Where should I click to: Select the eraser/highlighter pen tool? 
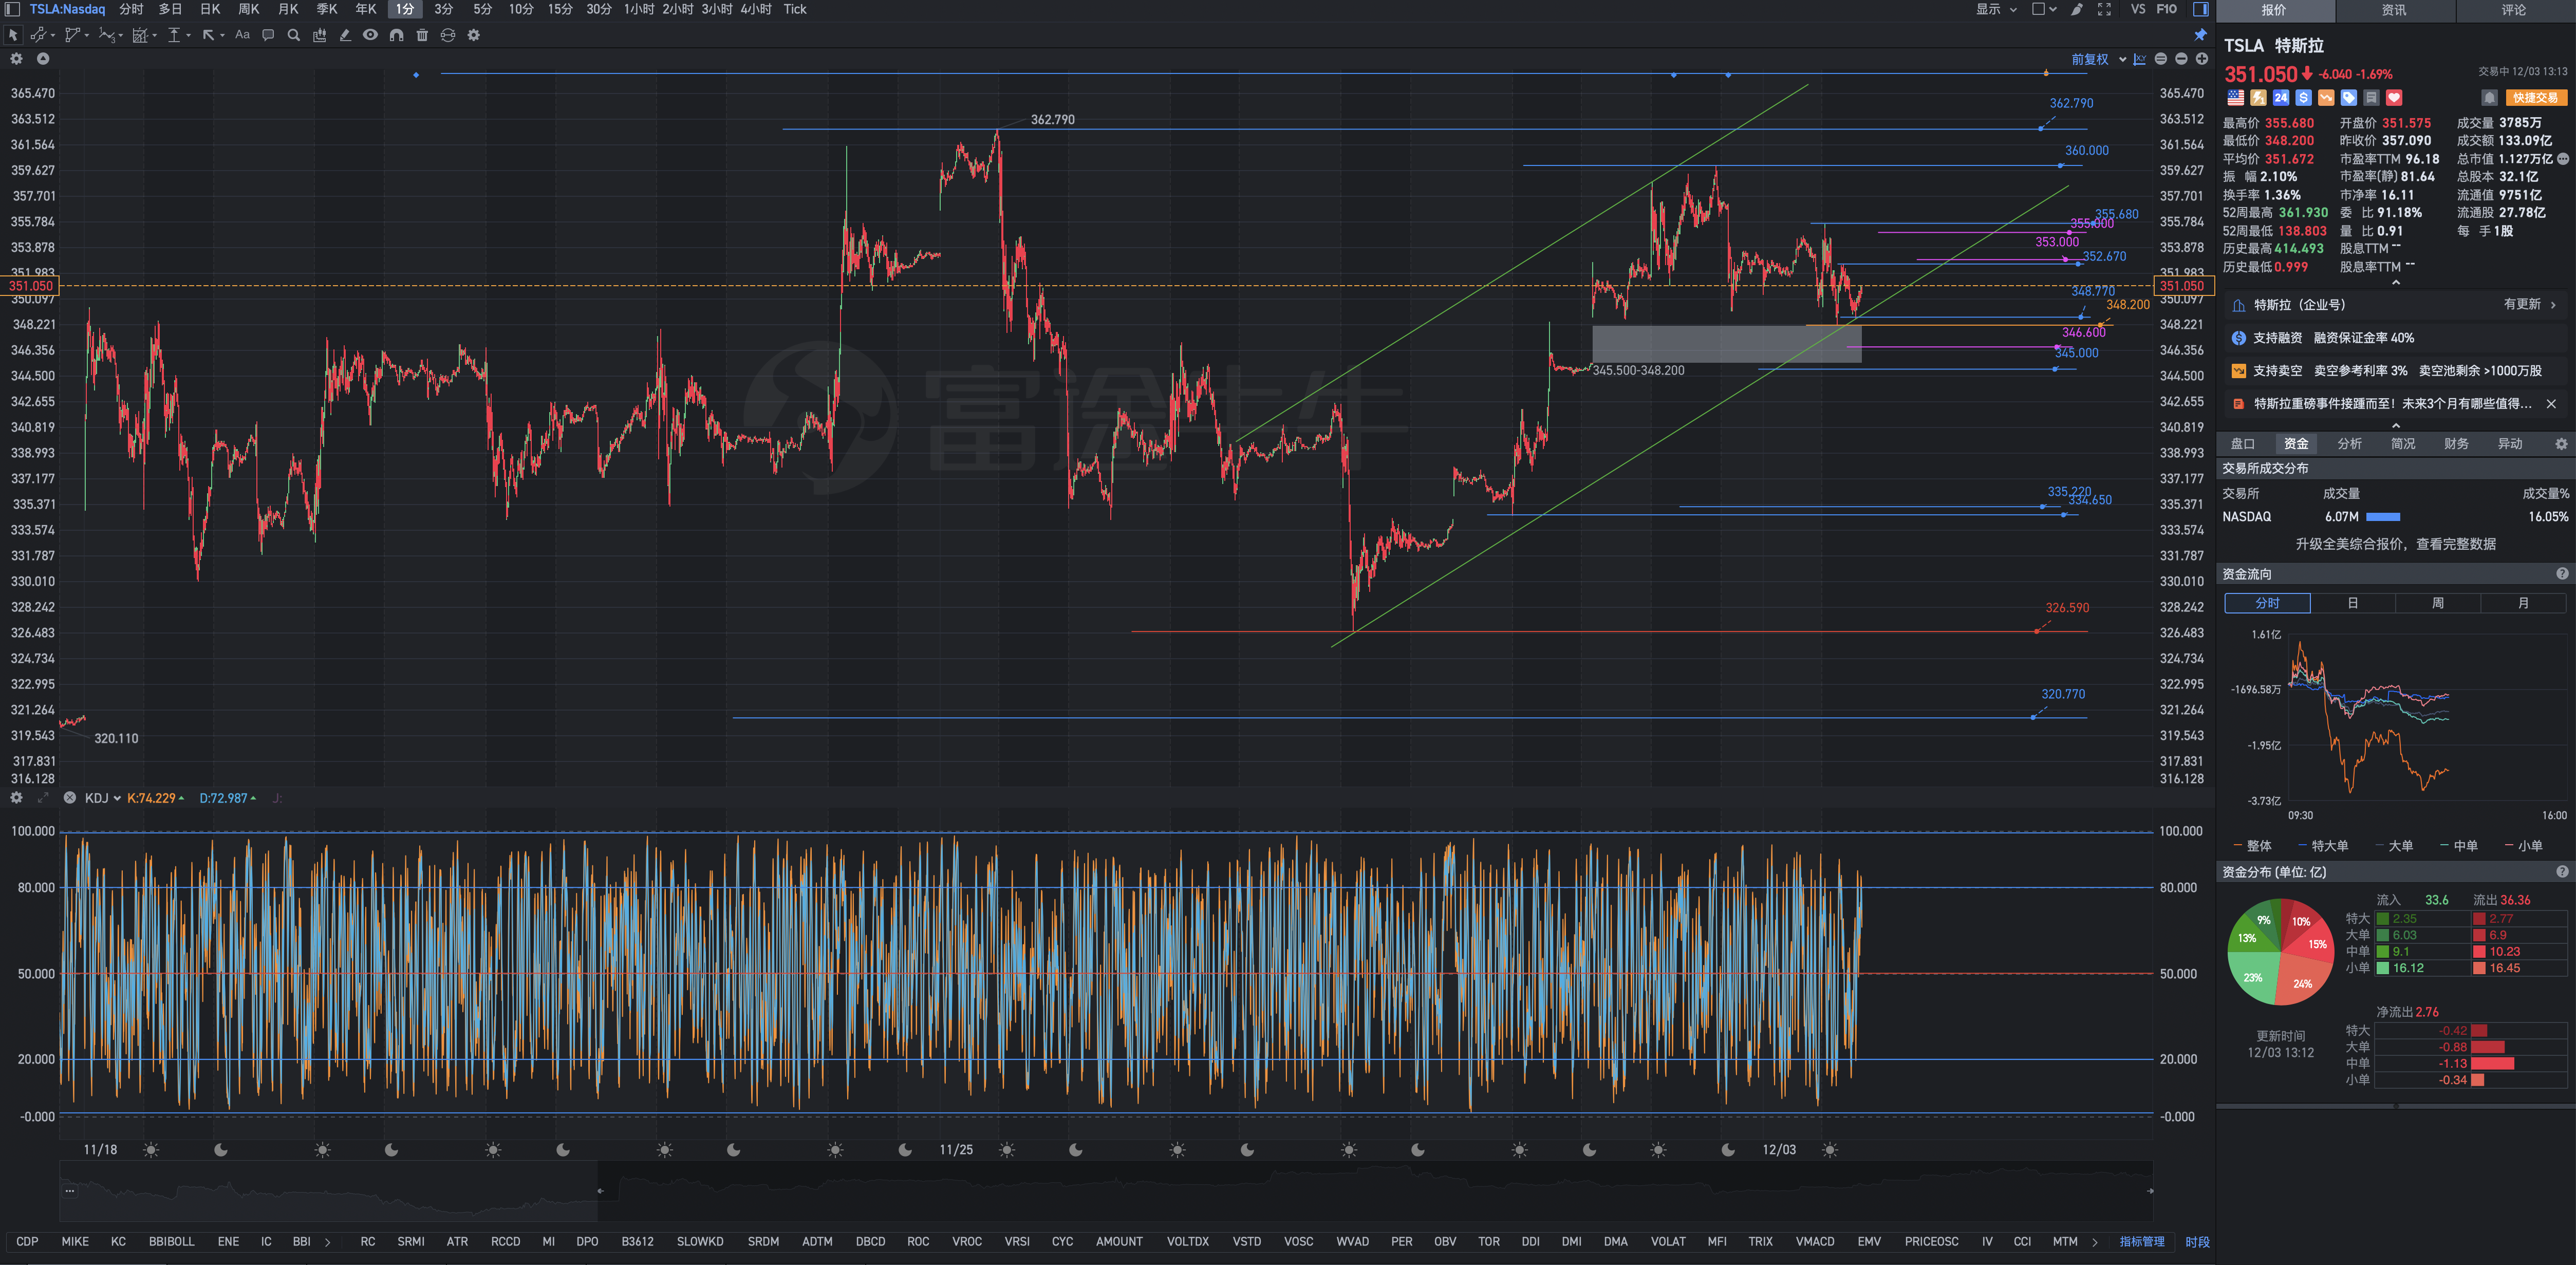pos(345,35)
